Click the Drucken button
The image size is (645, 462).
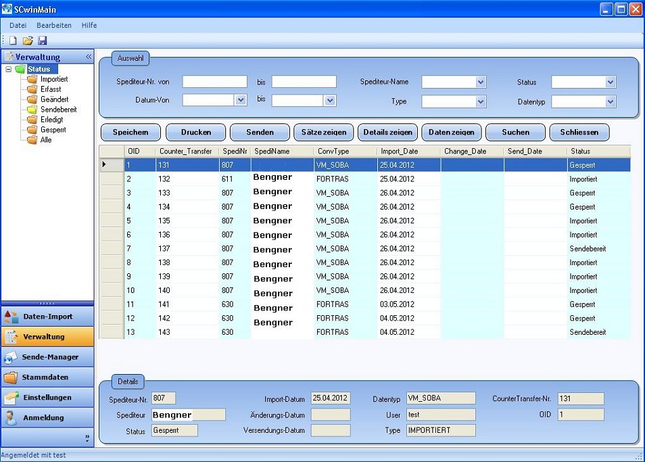click(196, 133)
